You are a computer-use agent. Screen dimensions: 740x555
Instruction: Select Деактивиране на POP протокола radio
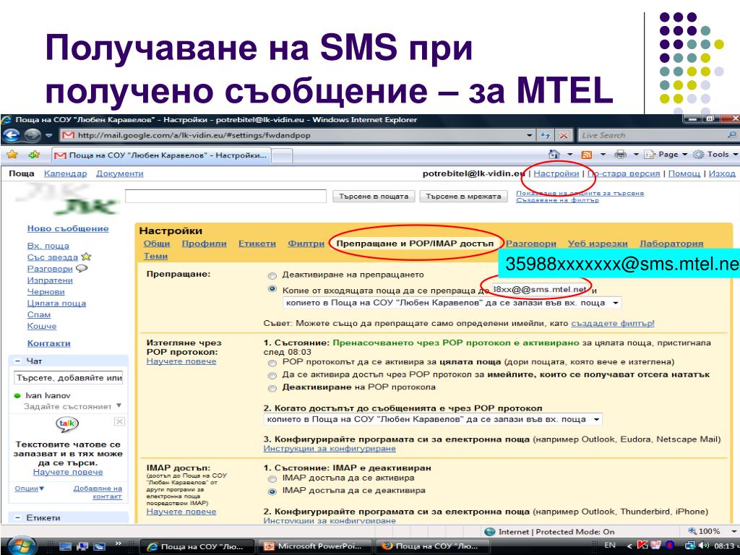pyautogui.click(x=272, y=388)
